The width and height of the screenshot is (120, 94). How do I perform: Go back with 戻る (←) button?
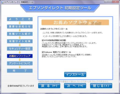49,86
